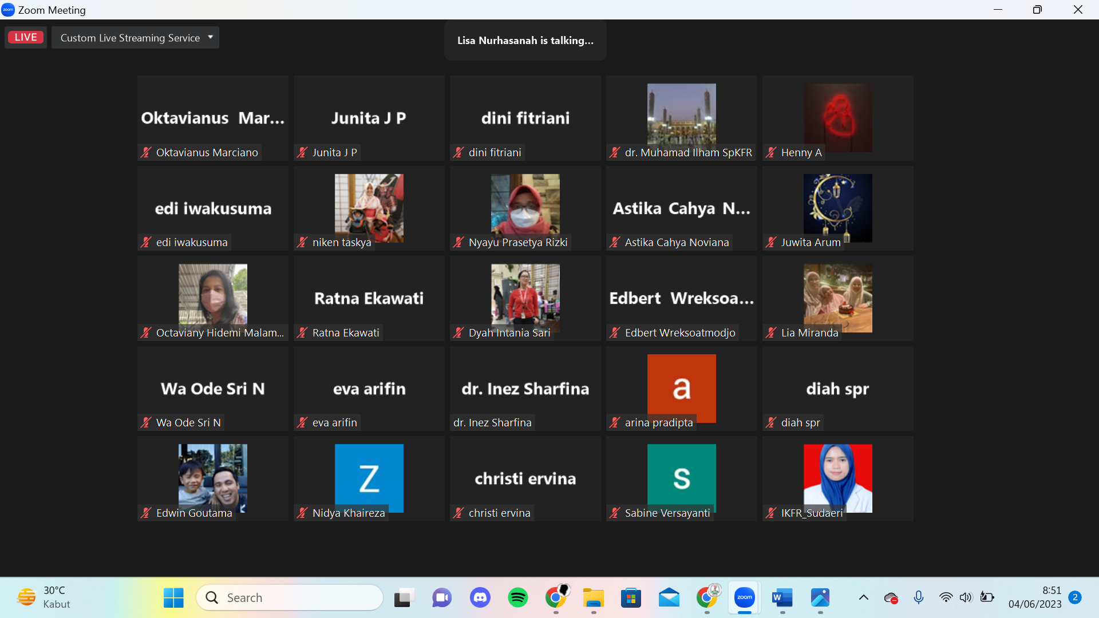Click the Zoom taskbar icon
The height and width of the screenshot is (618, 1099).
tap(744, 598)
